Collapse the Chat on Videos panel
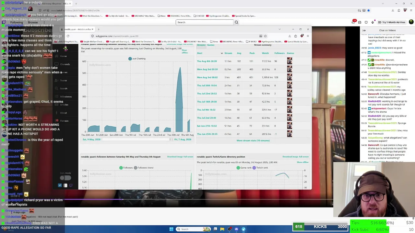Image resolution: width=415 pixels, height=233 pixels. point(364,30)
